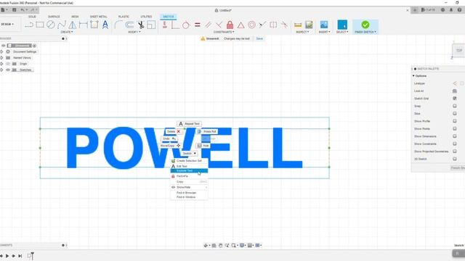Apply the Concentric constraint

(x=251, y=25)
